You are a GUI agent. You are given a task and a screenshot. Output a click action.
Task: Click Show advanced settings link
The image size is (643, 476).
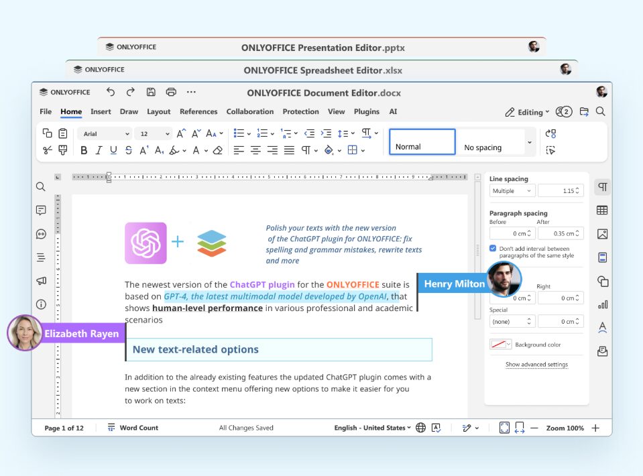coord(536,365)
